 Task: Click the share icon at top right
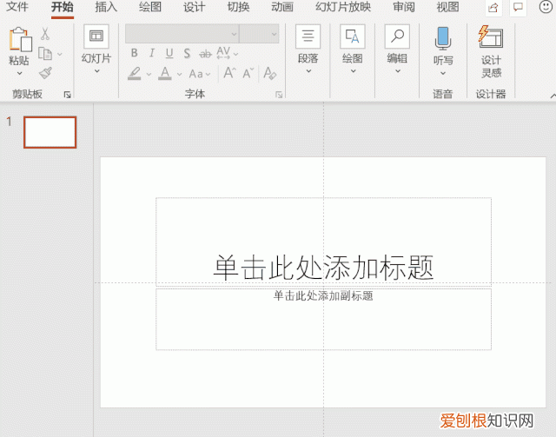(493, 8)
